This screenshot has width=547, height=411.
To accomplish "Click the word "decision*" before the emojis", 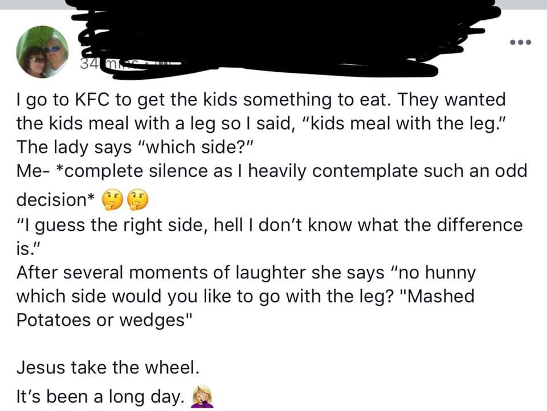I will click(x=56, y=200).
